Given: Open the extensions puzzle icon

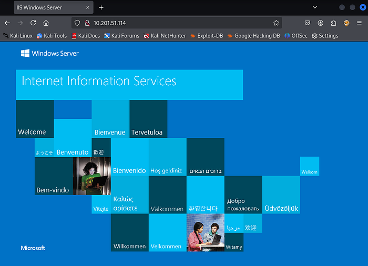Looking at the screenshot, I should [333, 23].
